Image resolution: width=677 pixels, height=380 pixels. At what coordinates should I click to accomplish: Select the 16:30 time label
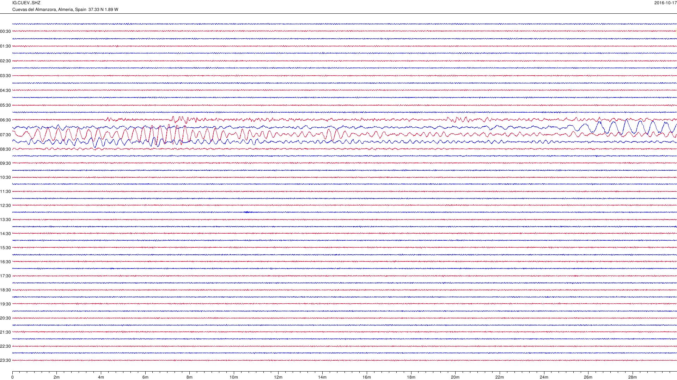[x=5, y=262]
